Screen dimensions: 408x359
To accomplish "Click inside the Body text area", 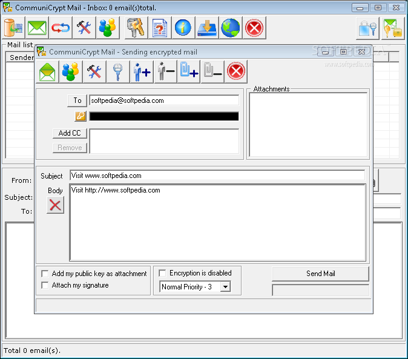I will tap(218, 222).
